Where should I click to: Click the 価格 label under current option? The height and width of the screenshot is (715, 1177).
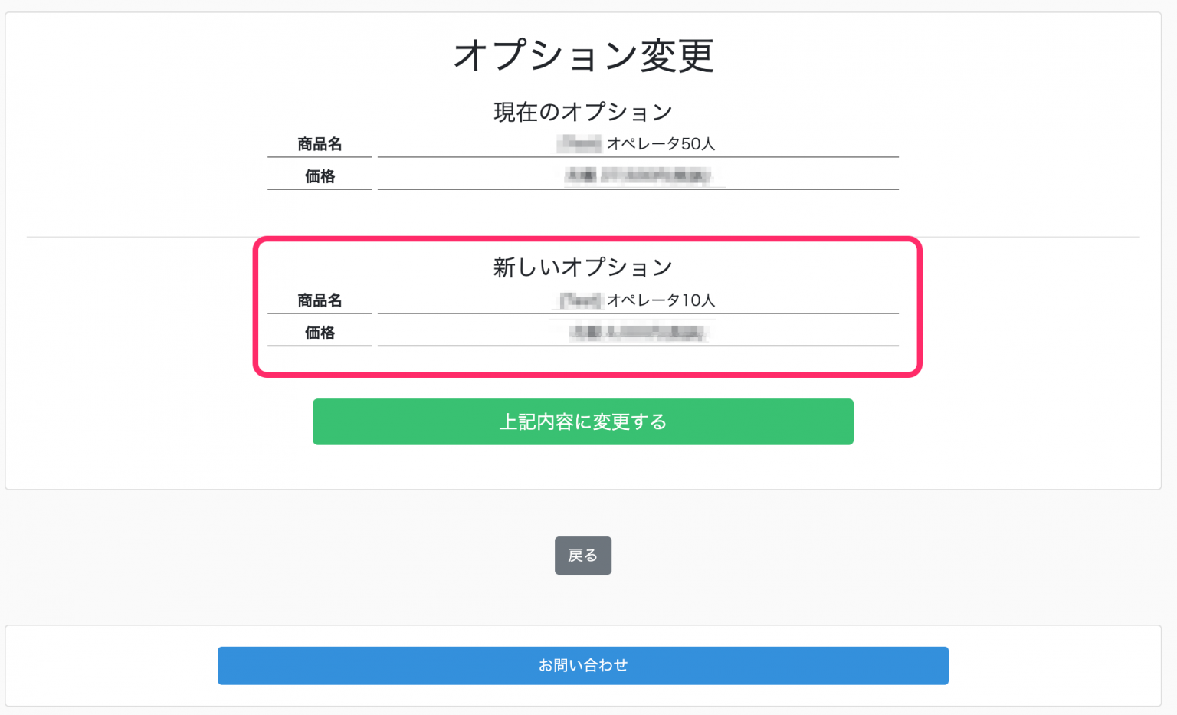pos(320,176)
